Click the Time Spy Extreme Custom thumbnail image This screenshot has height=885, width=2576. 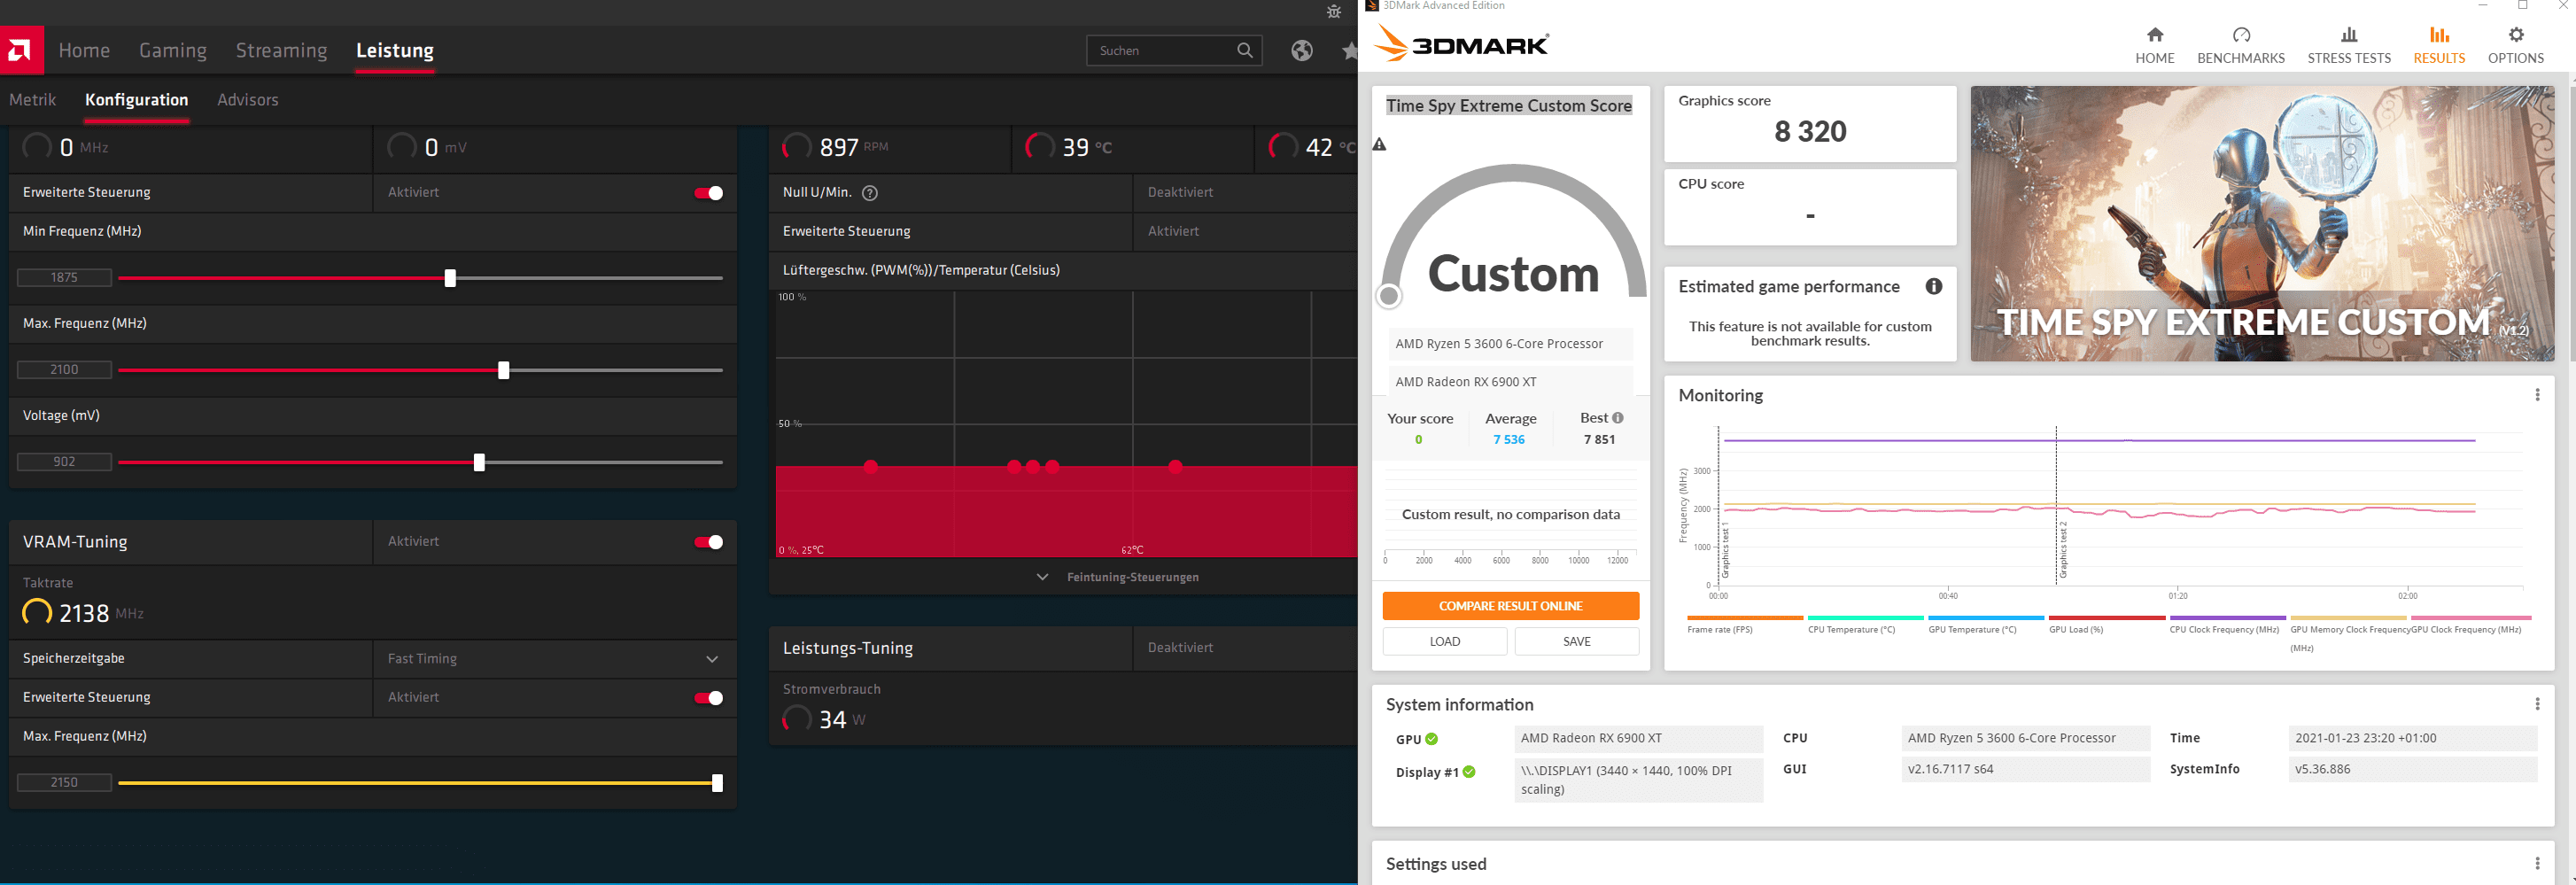[2261, 223]
